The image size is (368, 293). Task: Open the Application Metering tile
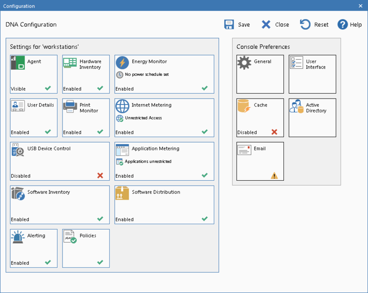(164, 162)
